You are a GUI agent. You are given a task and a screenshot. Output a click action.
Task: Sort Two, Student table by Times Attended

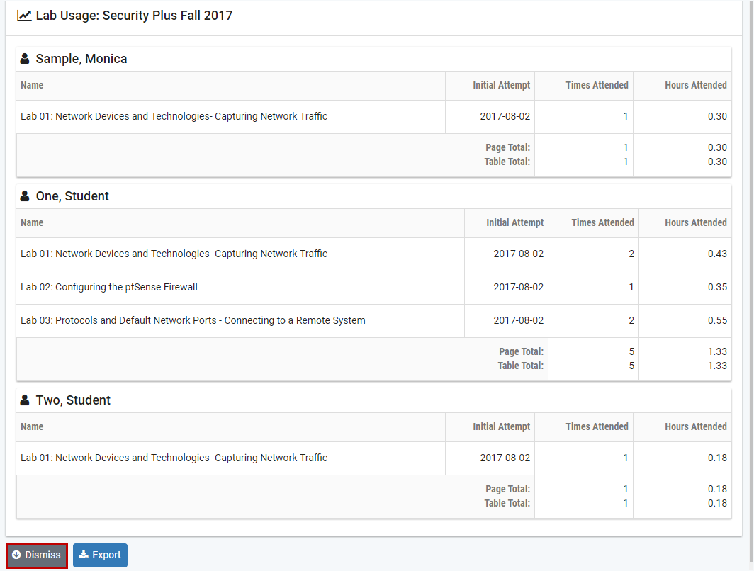click(597, 426)
